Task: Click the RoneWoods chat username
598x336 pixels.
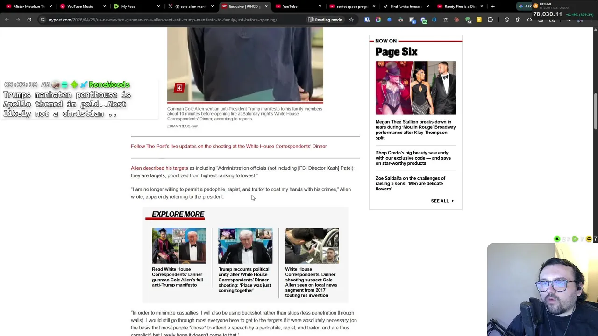Action: 109,84
